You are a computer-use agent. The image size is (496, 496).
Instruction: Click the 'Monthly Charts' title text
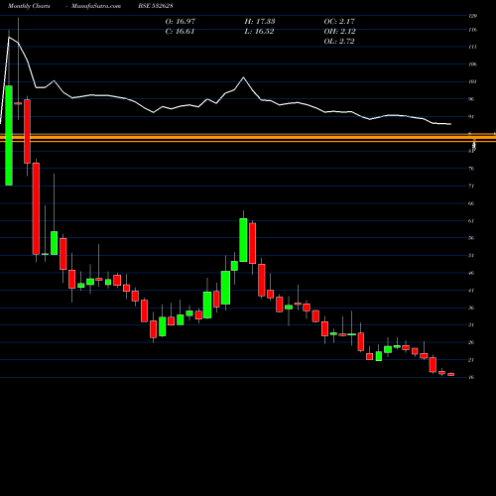click(x=29, y=6)
